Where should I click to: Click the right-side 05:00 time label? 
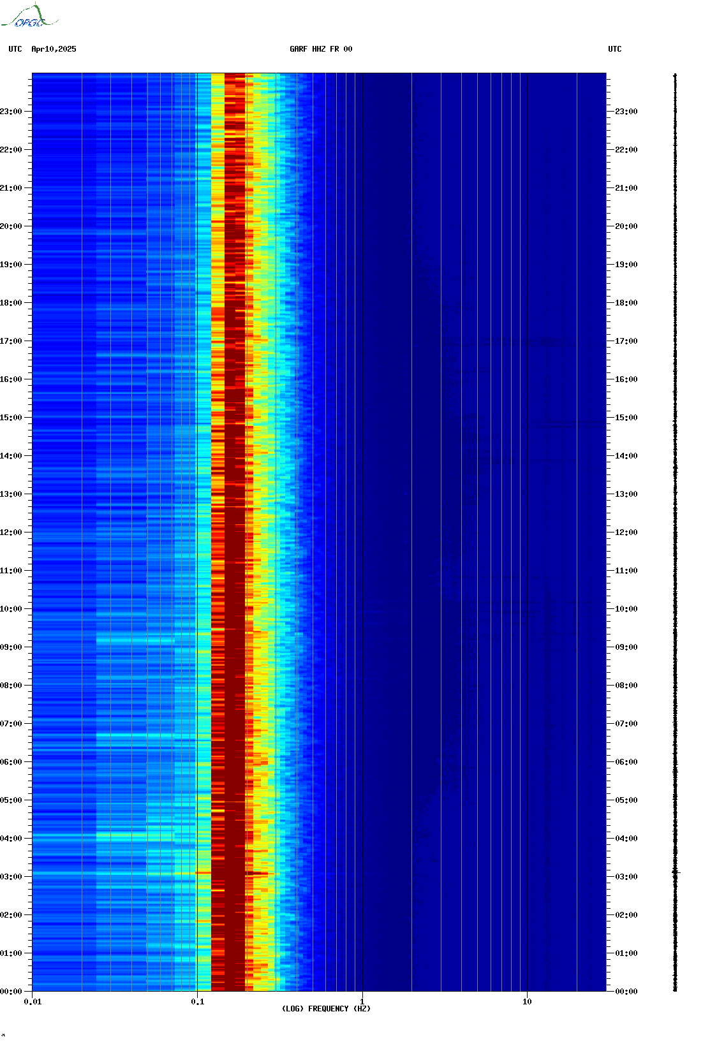coord(626,800)
